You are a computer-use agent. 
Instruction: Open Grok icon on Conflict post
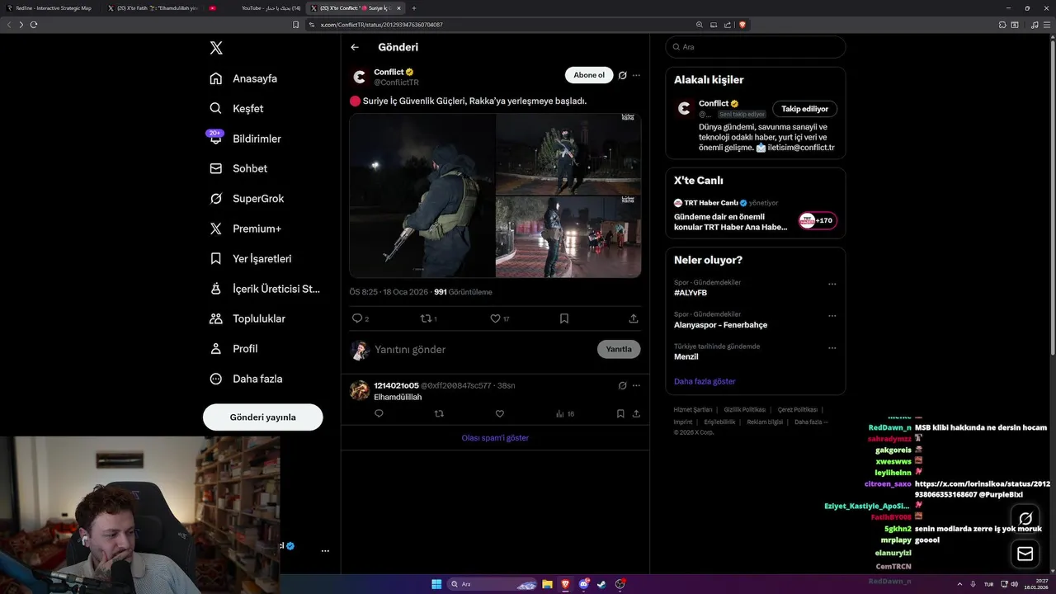coord(623,75)
